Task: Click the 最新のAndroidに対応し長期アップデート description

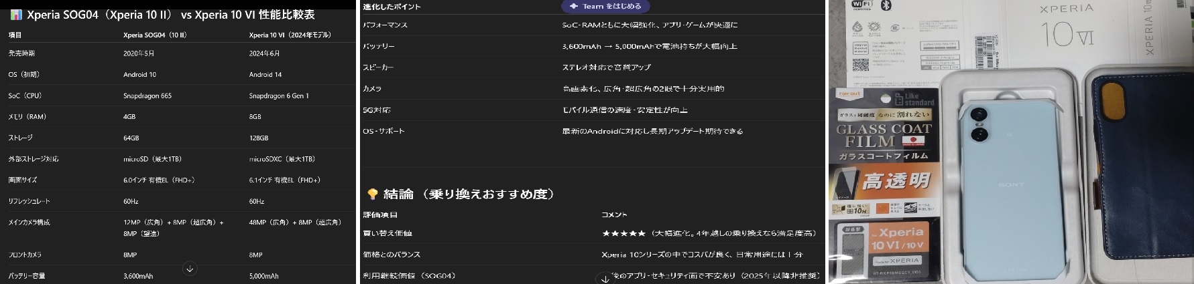Action: pos(653,132)
